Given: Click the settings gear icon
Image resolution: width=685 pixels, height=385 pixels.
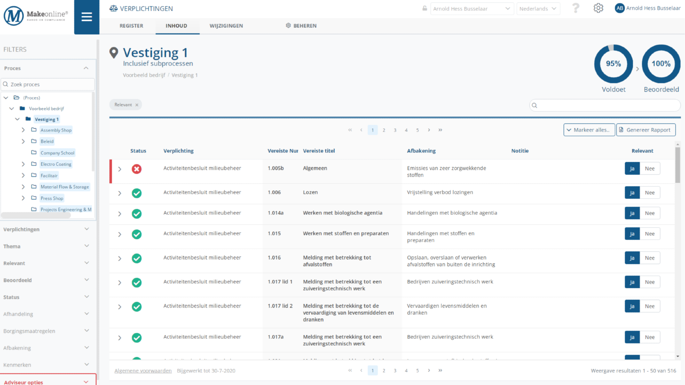Looking at the screenshot, I should pyautogui.click(x=598, y=8).
